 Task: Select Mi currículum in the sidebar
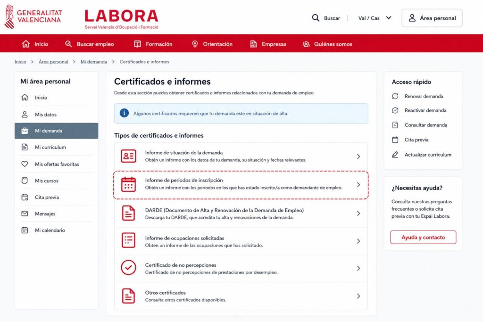[x=57, y=147]
